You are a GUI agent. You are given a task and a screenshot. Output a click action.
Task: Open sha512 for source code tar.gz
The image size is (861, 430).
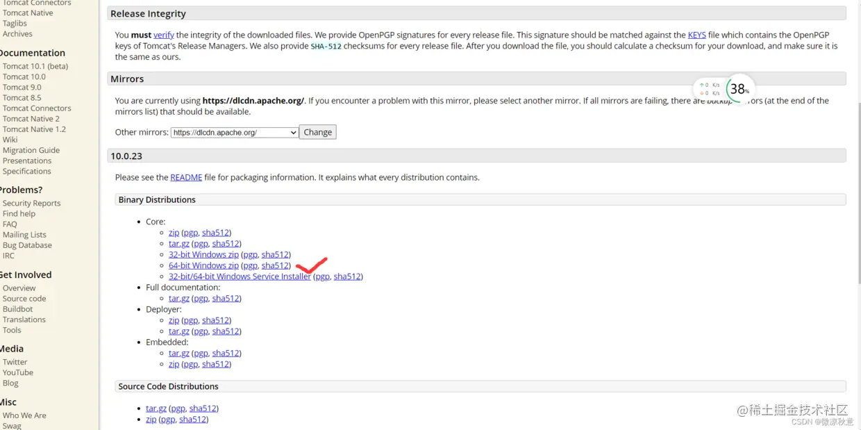tap(203, 408)
